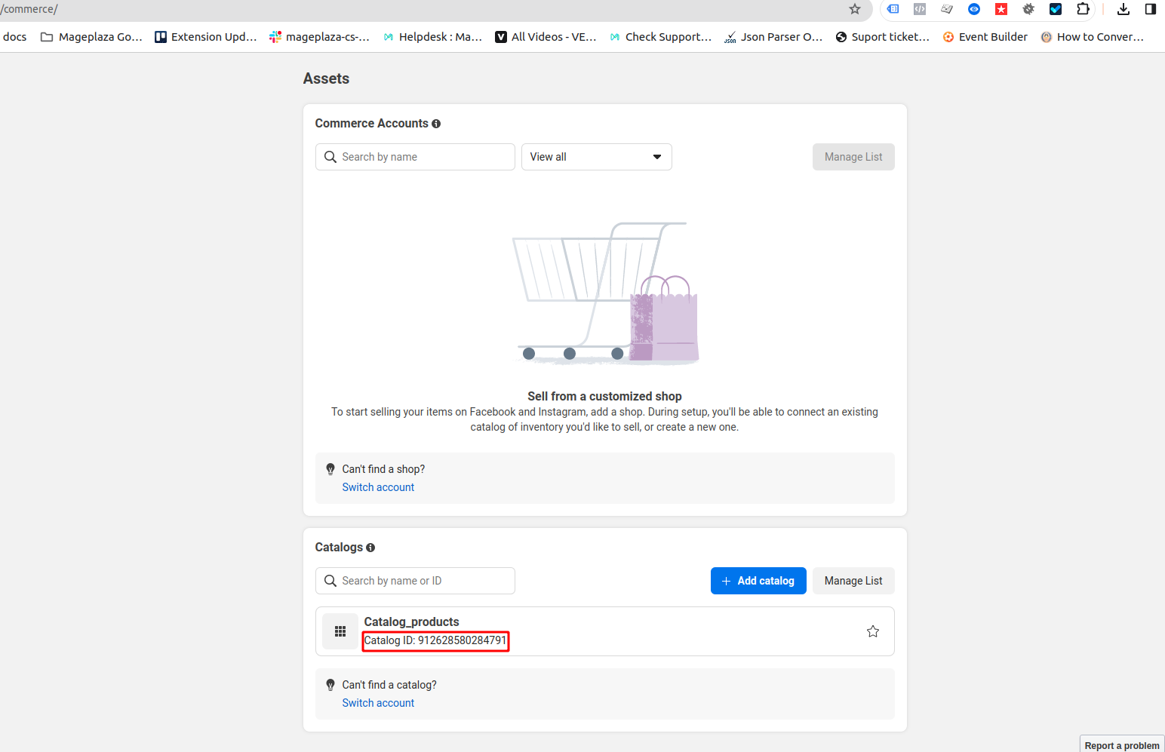This screenshot has height=752, width=1165.
Task: Click the blue tag extension icon
Action: pos(893,9)
